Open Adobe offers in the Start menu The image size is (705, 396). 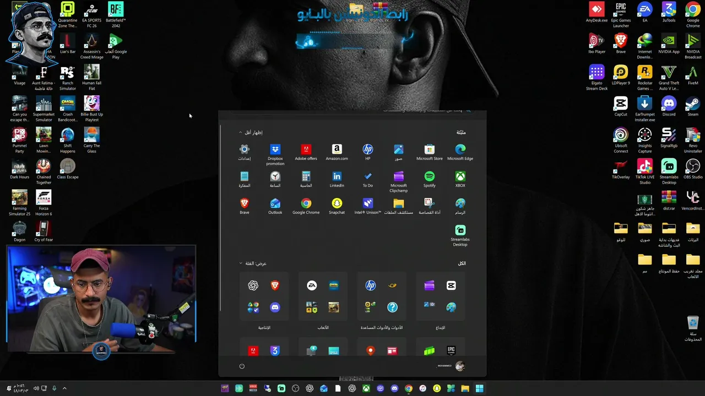pos(306,152)
